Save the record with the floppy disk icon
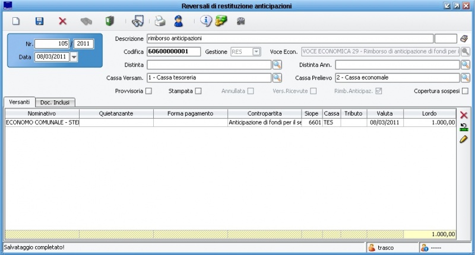 pyautogui.click(x=39, y=21)
